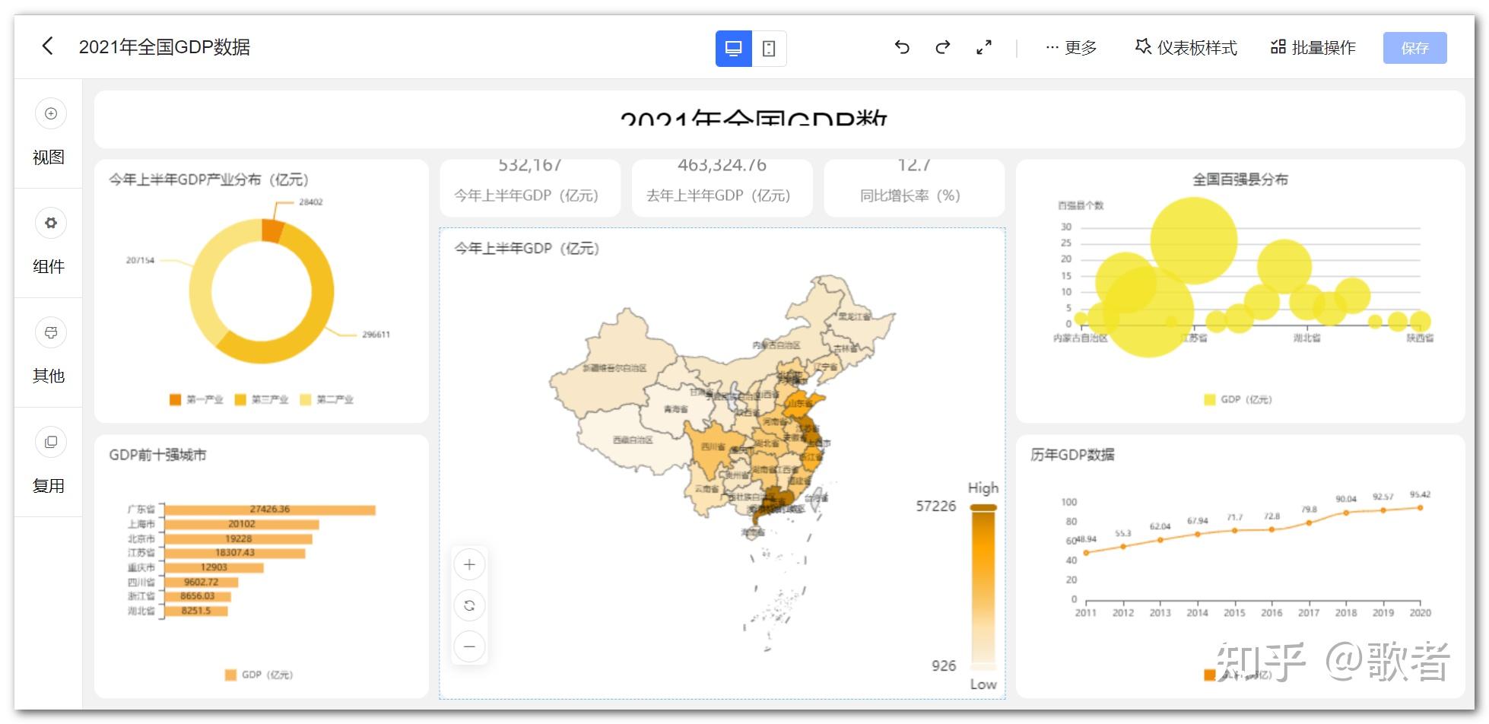Viewport: 1489px width, 724px height.
Task: Click the 其他 sidebar icon
Action: click(49, 332)
